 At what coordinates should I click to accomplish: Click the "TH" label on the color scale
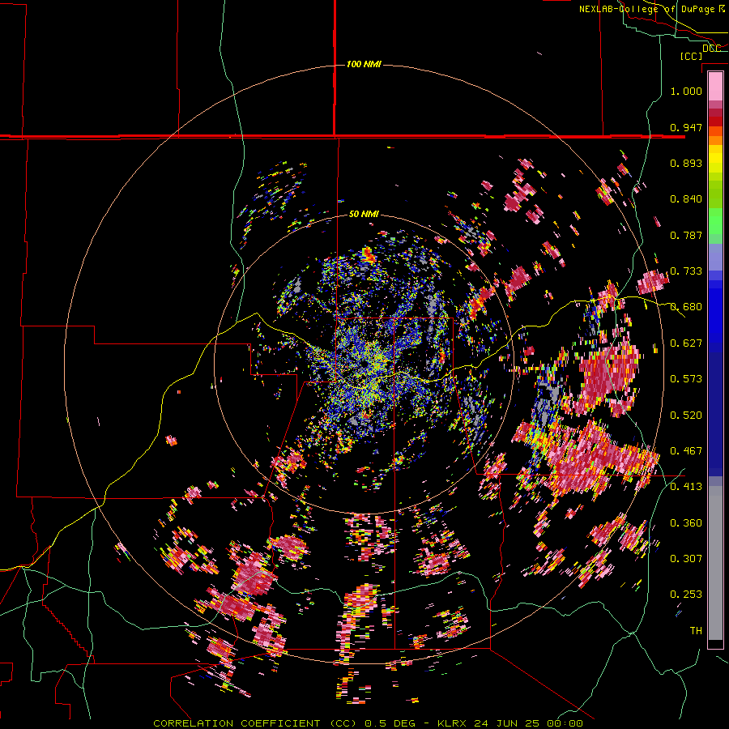click(x=696, y=631)
